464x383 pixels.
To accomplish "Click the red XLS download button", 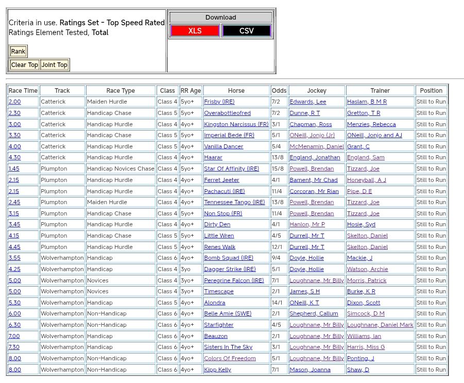I will [x=195, y=31].
